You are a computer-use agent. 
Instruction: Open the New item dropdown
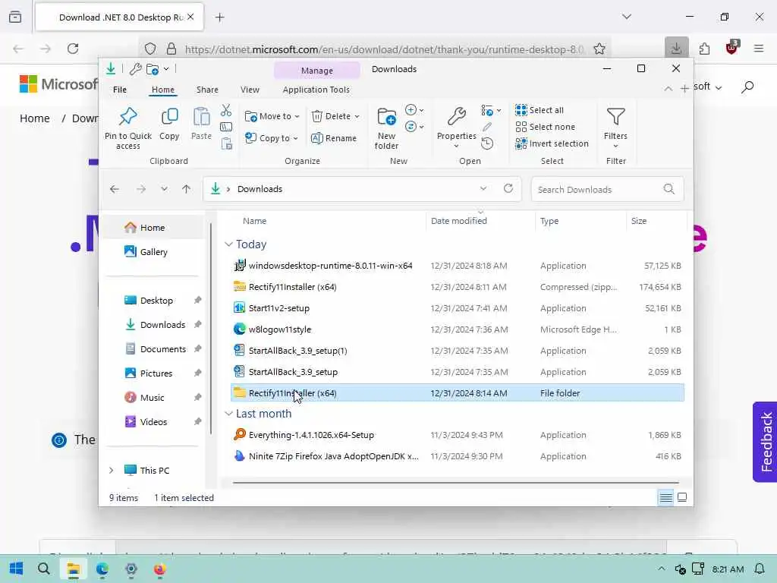(x=414, y=110)
